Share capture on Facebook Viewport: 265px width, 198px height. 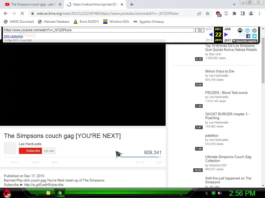tap(248, 36)
